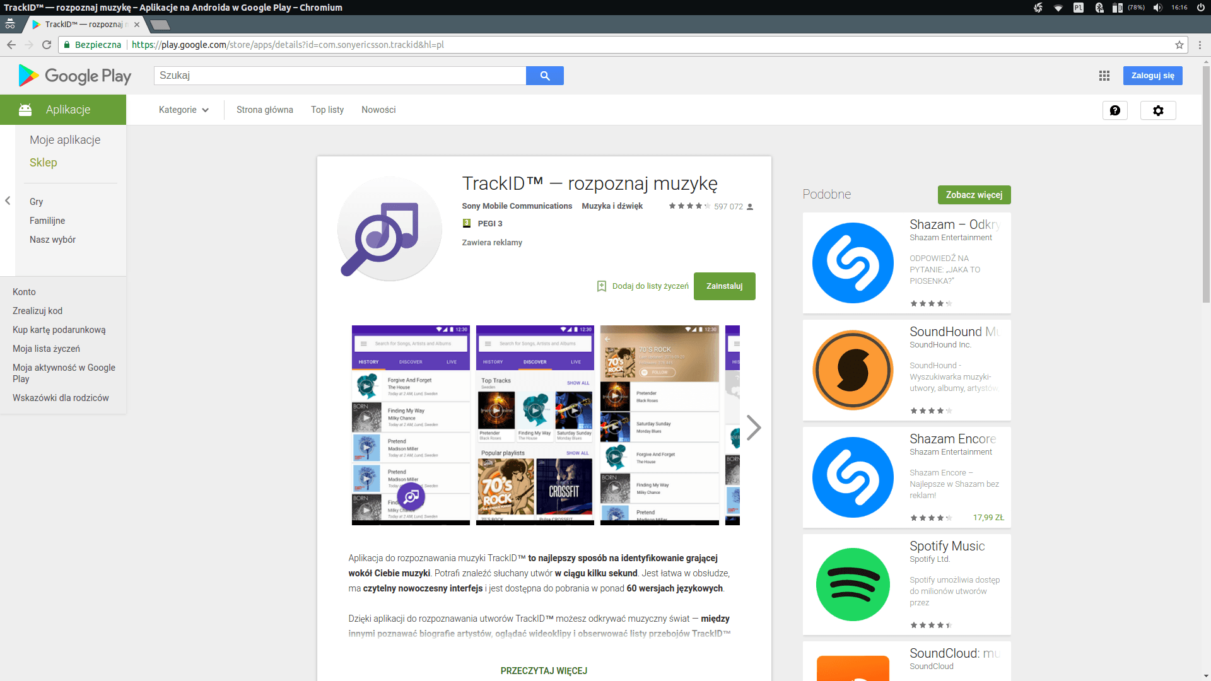Viewport: 1211px width, 681px height.
Task: Open the 70's Rock screenshot thumbnail
Action: tap(659, 425)
